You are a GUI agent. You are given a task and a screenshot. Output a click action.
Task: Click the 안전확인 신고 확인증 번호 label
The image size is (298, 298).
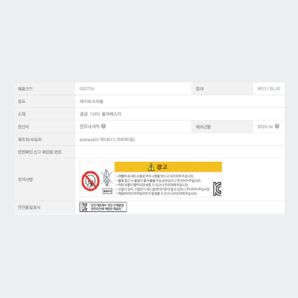point(40,152)
